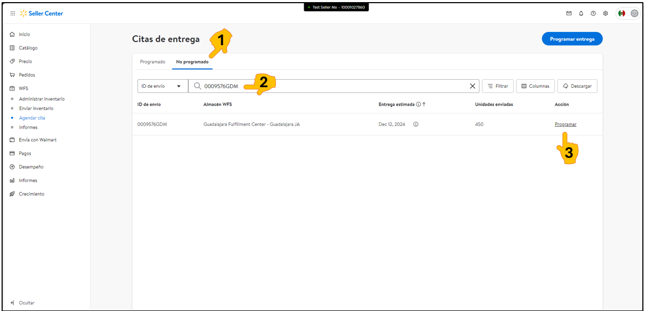
Task: Select Agendar cita submenu item
Action: point(32,118)
